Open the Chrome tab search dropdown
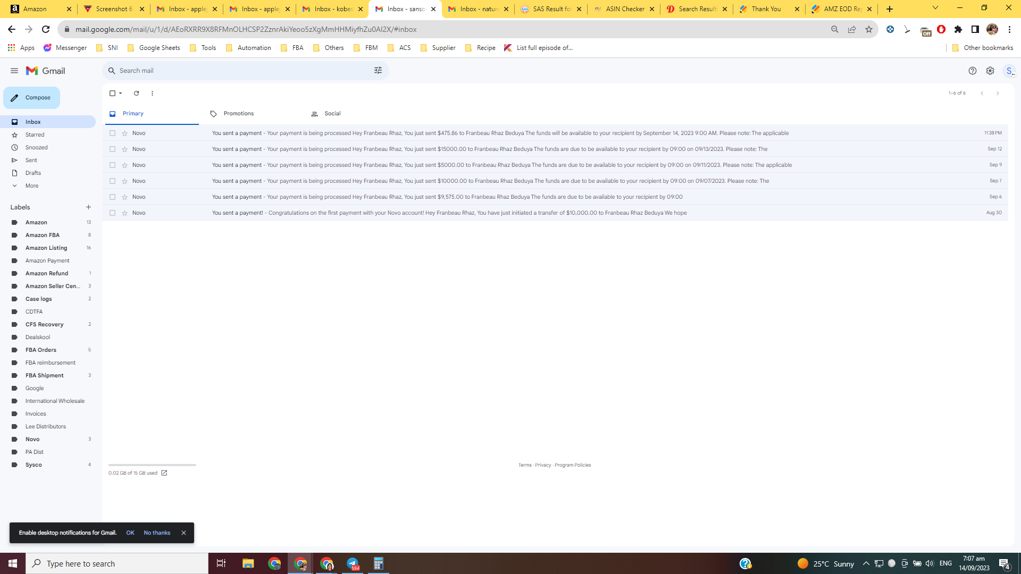The image size is (1021, 574). 935,9
